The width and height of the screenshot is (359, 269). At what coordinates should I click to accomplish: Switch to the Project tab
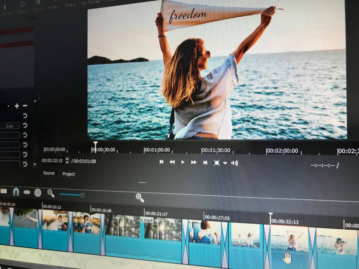[x=69, y=174]
